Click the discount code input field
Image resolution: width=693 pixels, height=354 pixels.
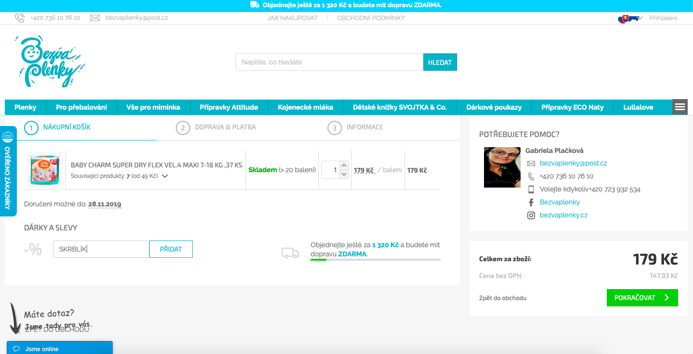pyautogui.click(x=101, y=249)
